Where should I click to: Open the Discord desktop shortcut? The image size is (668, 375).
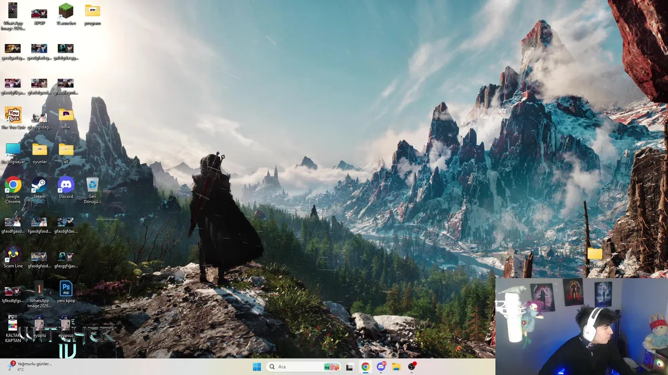coord(66,188)
